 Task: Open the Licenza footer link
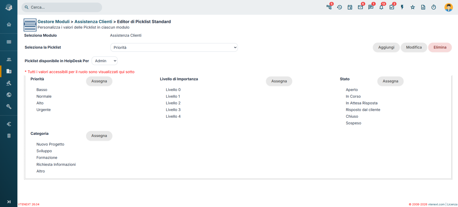coord(452,204)
